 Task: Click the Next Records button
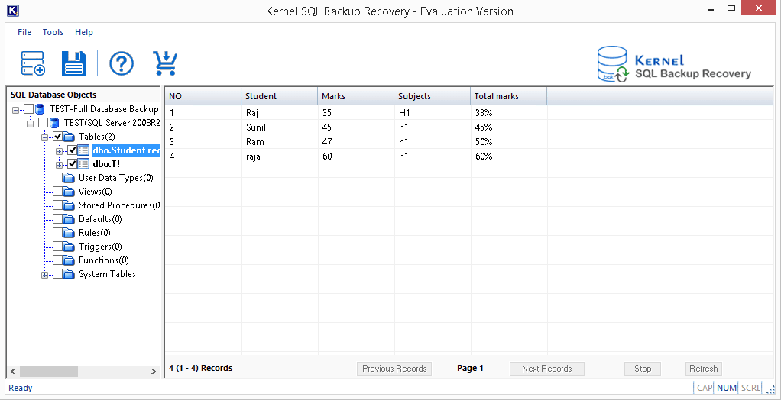pos(547,369)
